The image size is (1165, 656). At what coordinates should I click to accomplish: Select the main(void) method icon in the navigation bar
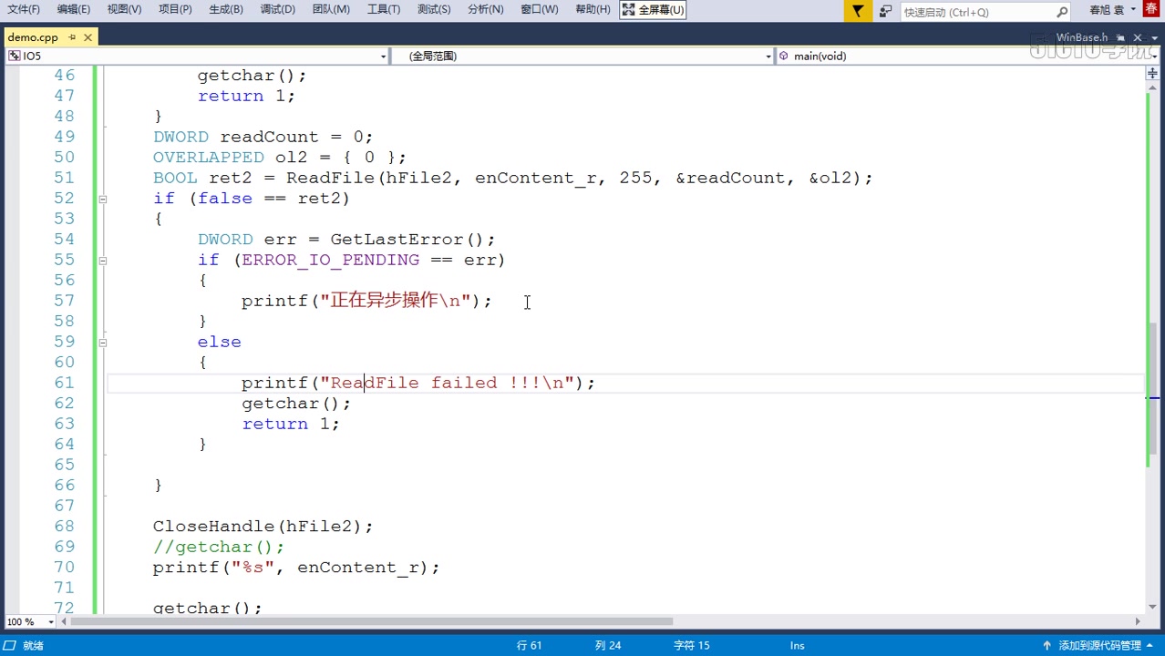click(x=783, y=56)
